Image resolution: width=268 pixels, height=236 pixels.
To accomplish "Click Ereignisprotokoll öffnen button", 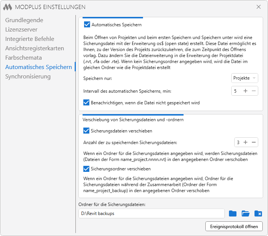I will [x=234, y=226].
